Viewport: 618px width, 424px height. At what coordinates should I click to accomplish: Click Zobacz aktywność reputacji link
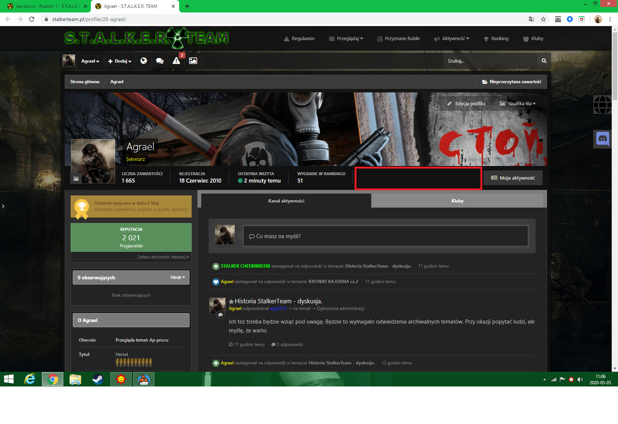tap(163, 257)
